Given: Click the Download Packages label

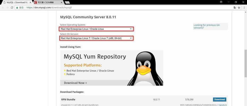Looking at the screenshot, I should coord(72,92).
